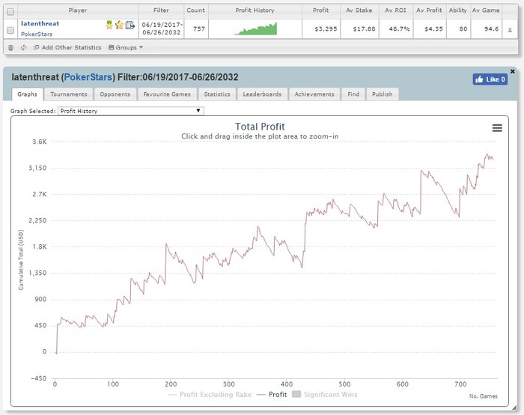
Task: Click the ability value 80
Action: pyautogui.click(x=463, y=28)
